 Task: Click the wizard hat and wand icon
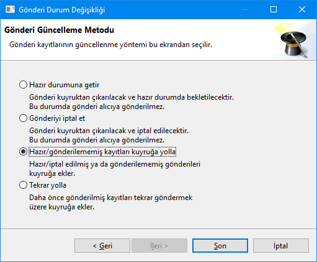click(292, 39)
